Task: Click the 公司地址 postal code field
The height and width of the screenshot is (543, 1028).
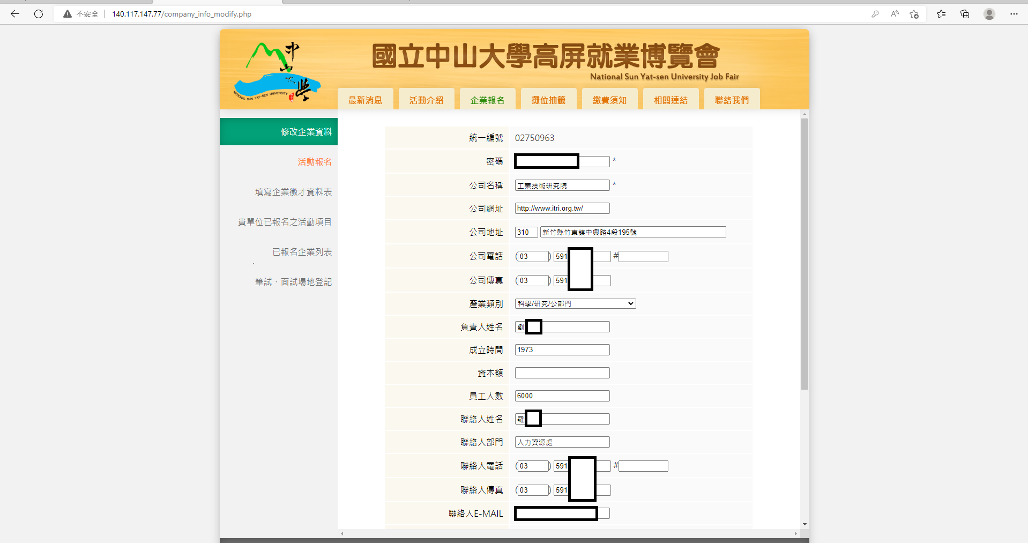Action: (x=526, y=232)
